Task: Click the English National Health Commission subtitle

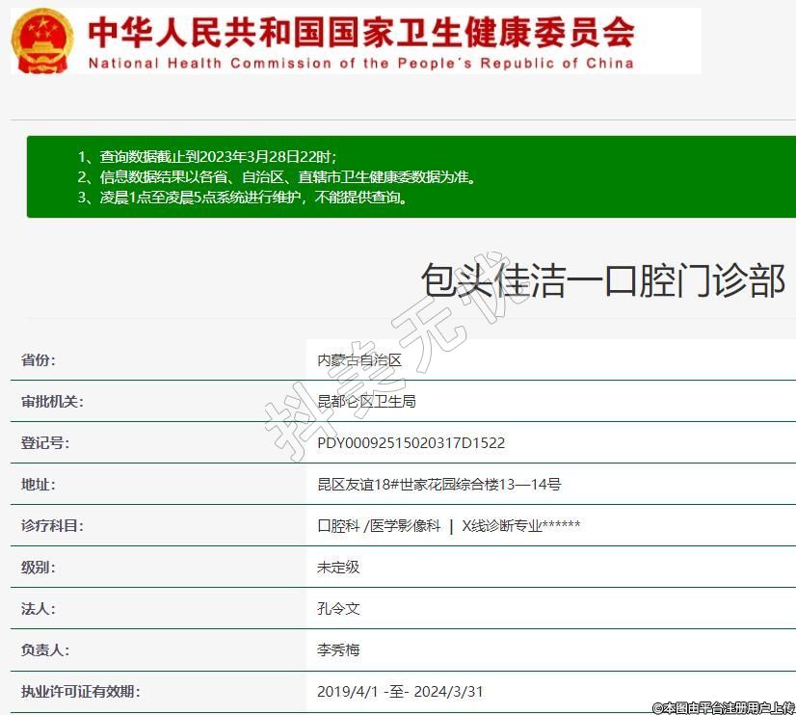Action: [x=360, y=64]
